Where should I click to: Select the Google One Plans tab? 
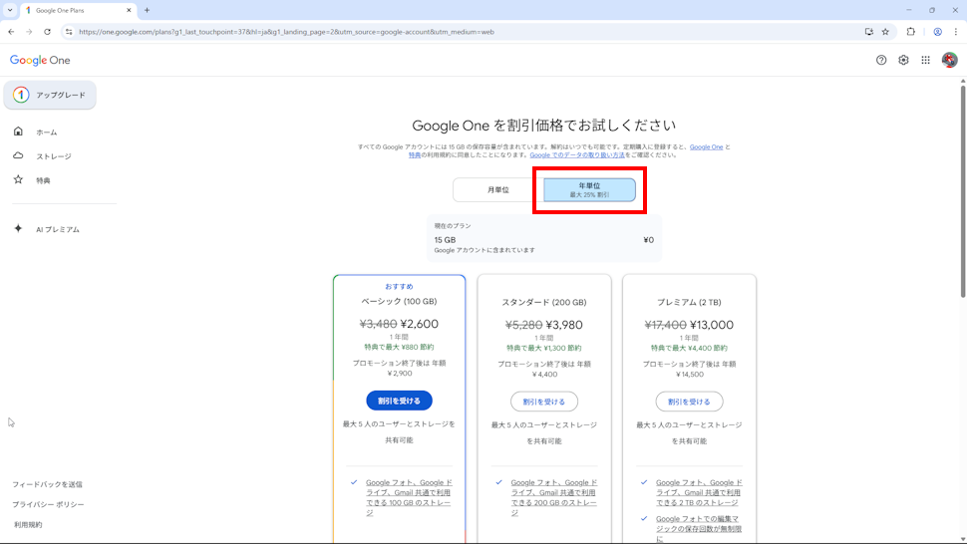pos(78,10)
